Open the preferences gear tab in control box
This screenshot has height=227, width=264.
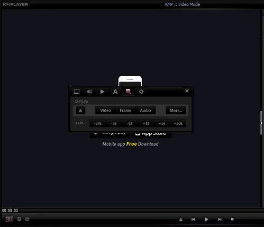[141, 92]
